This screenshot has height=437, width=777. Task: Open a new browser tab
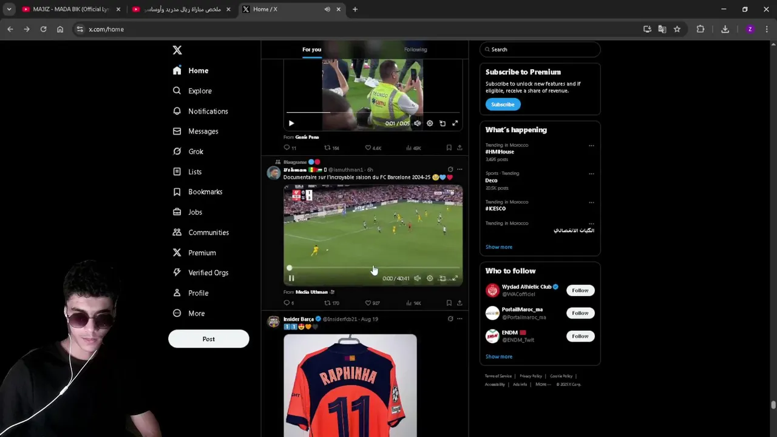[355, 9]
